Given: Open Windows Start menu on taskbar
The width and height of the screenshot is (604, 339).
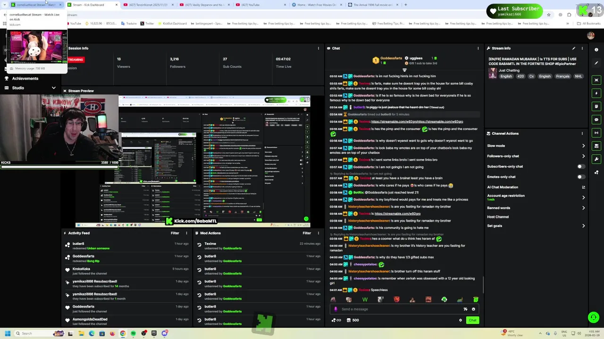Looking at the screenshot, I should tap(7, 333).
